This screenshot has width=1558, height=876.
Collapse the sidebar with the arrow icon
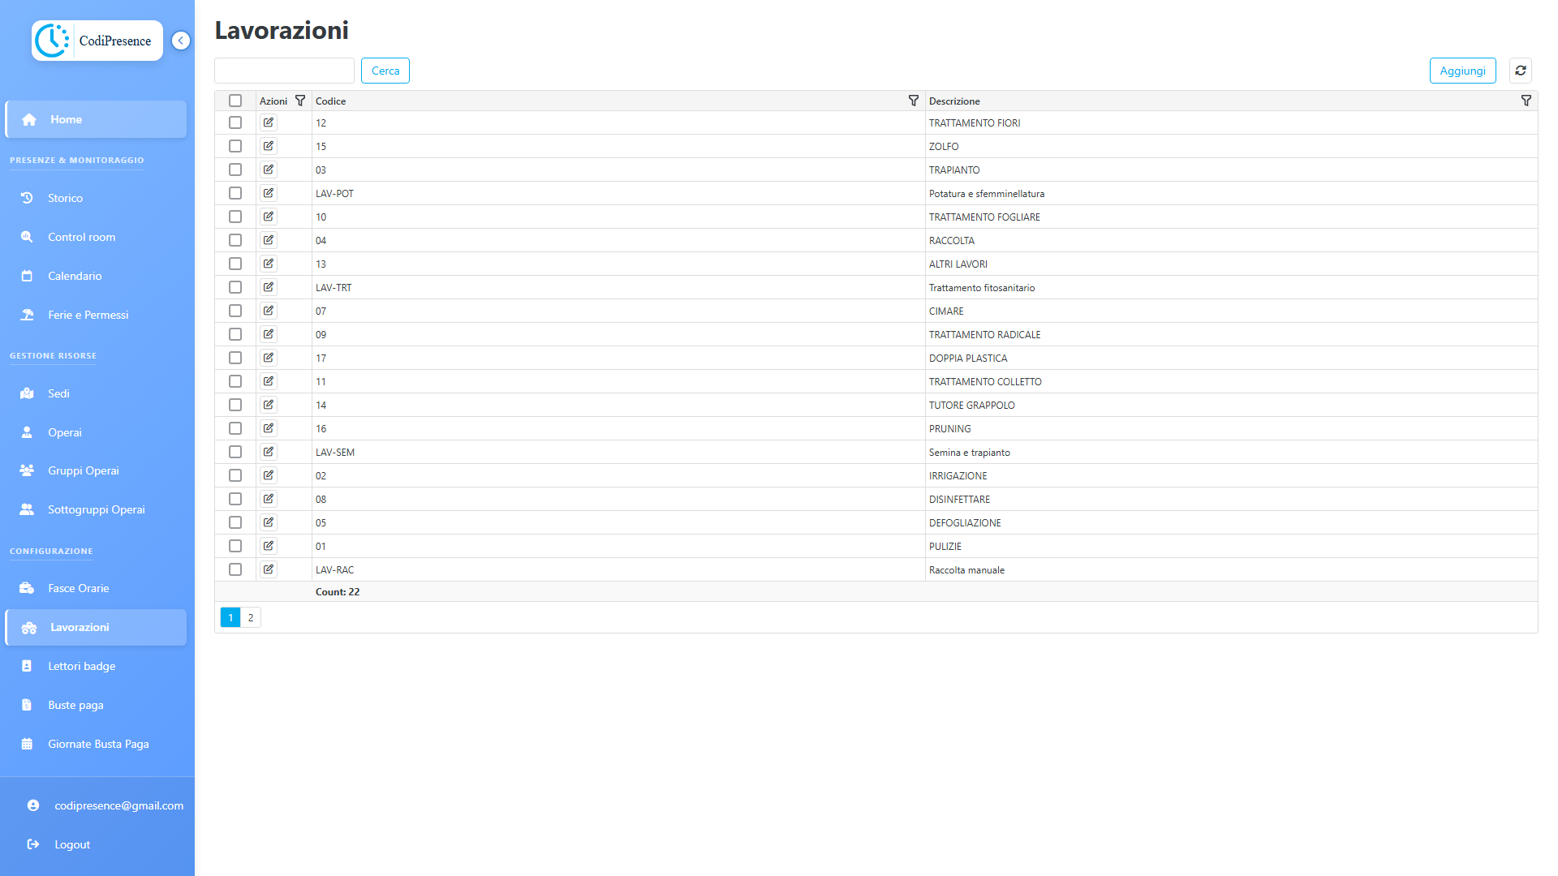click(x=181, y=41)
